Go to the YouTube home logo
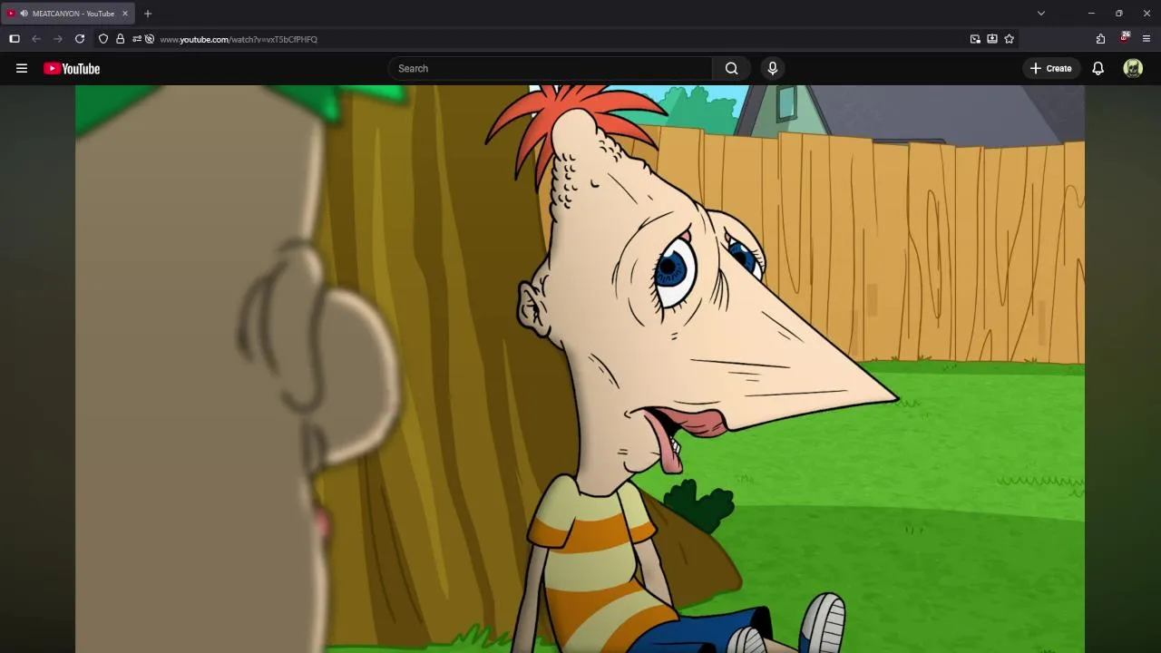This screenshot has height=653, width=1161. pos(72,68)
